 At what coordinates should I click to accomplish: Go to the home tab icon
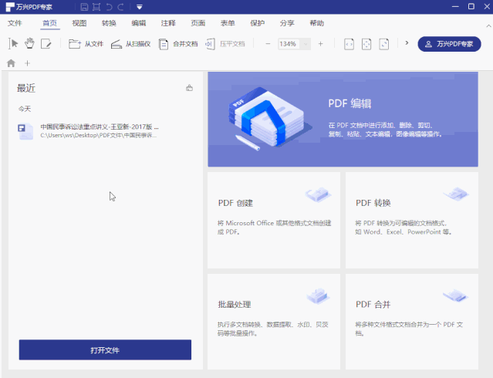pyautogui.click(x=11, y=63)
